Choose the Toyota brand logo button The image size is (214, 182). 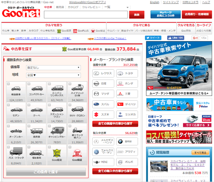[x=127, y=73]
